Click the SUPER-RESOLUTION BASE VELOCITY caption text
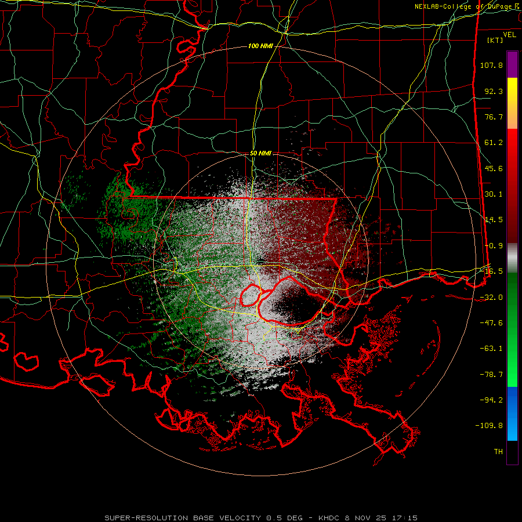 tap(183, 518)
